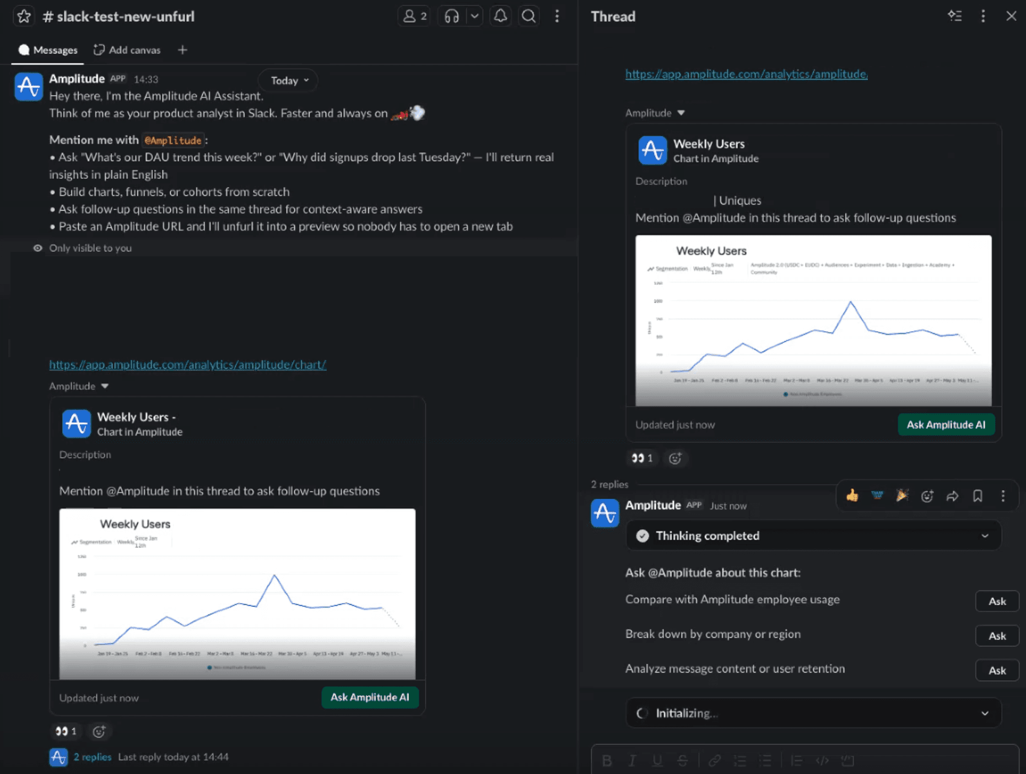Open channel notification bell settings
Screen dimensions: 1026x774
(x=500, y=17)
